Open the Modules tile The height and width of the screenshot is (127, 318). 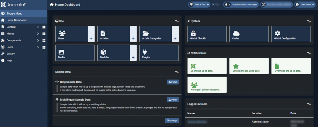[x=114, y=53]
